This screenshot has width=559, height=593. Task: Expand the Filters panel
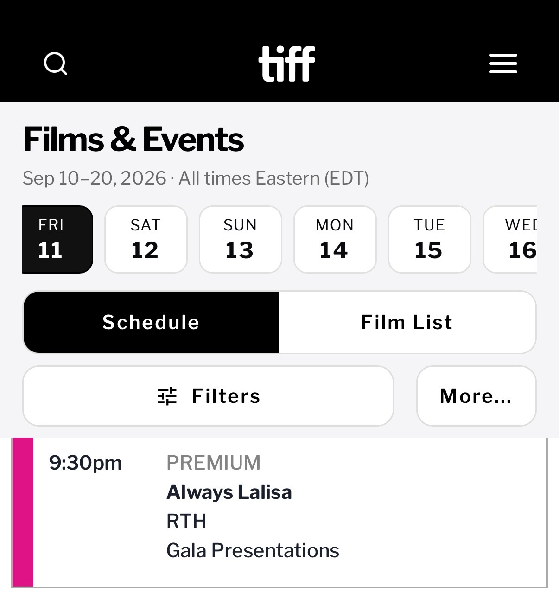pyautogui.click(x=208, y=396)
